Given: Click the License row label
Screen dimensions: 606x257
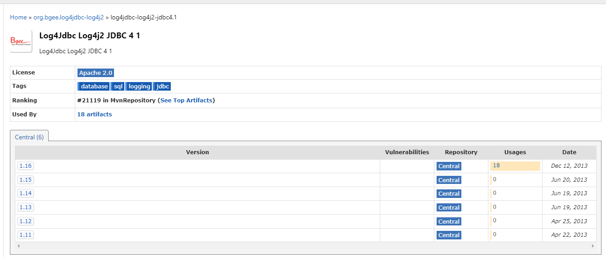Looking at the screenshot, I should tap(23, 72).
